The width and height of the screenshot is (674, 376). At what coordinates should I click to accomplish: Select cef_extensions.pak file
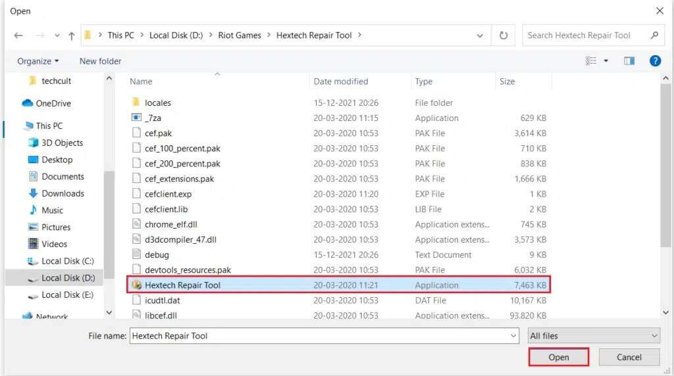tap(179, 179)
